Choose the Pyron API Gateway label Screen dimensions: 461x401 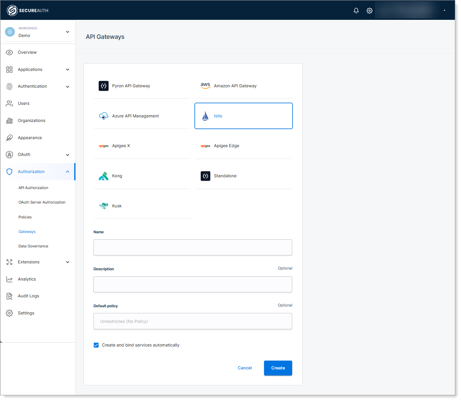131,86
